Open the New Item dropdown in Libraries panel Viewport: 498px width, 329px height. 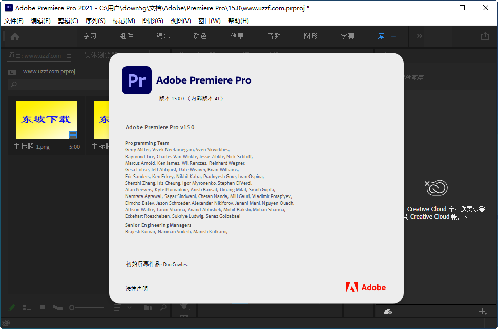pos(482,311)
